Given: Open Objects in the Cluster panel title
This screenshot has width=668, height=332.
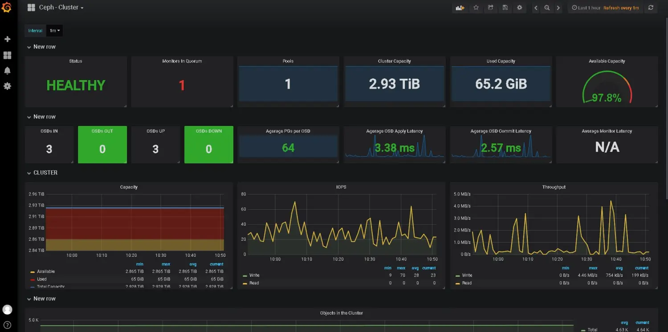Looking at the screenshot, I should pos(342,313).
